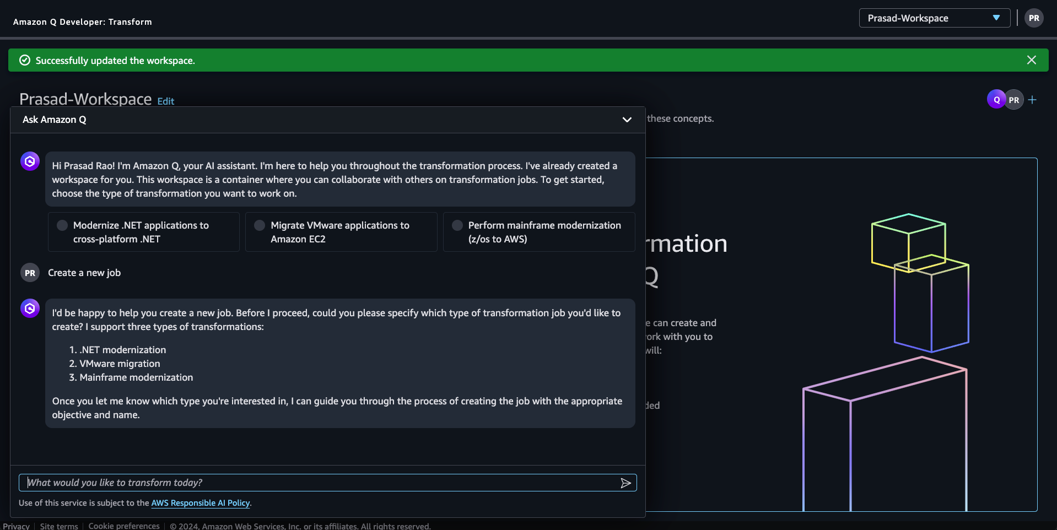Click the Amazon Q collaborator avatar
The height and width of the screenshot is (530, 1057).
996,100
